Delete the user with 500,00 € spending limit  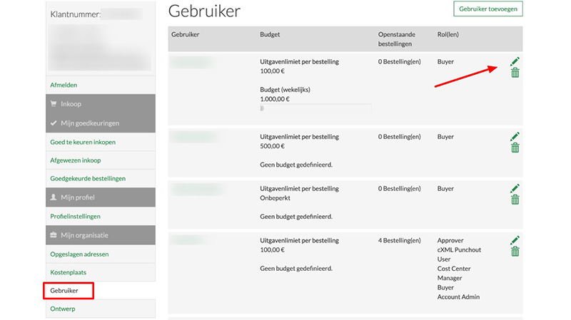point(515,148)
